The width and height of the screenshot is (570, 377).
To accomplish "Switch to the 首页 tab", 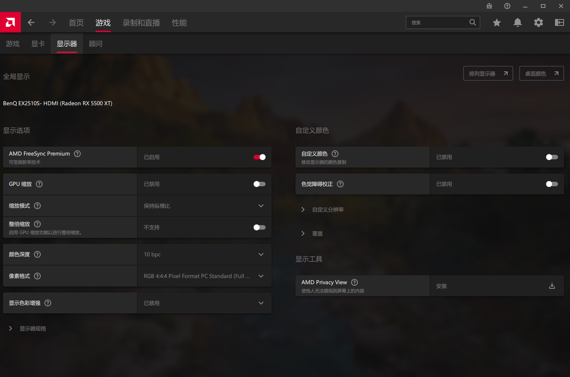I will [x=76, y=23].
